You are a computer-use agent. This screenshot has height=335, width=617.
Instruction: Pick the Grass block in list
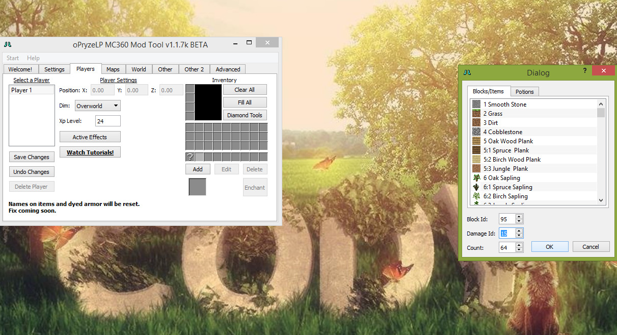tap(493, 114)
